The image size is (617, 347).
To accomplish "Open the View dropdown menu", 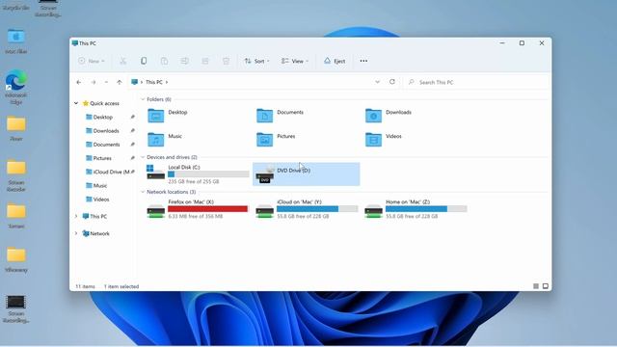I will pyautogui.click(x=295, y=61).
